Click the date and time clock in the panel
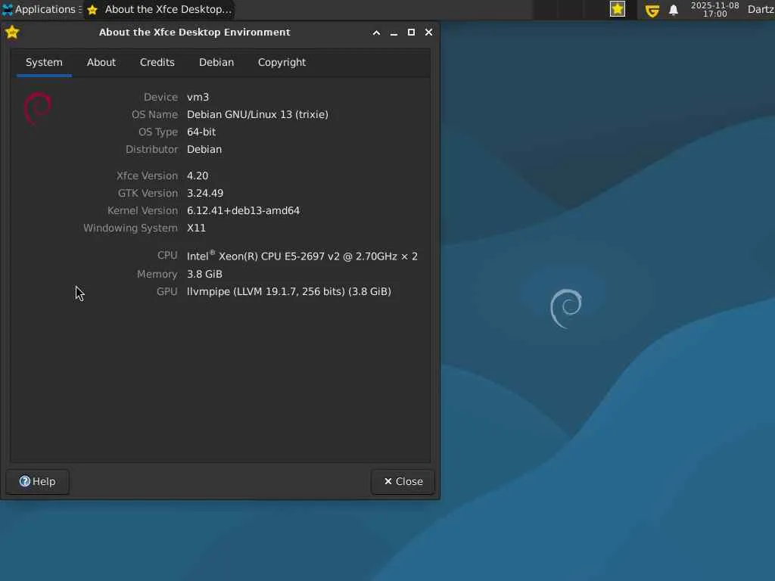 point(714,9)
